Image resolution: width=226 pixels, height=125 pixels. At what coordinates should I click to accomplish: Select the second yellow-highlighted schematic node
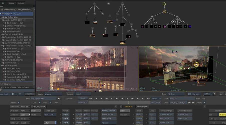coord(165,11)
